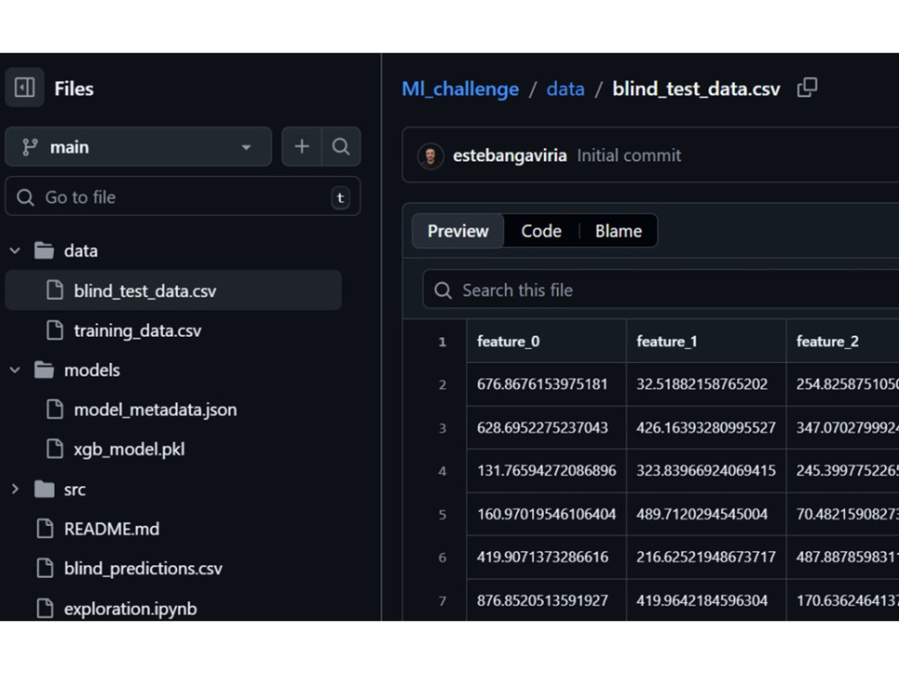Select the models folder

92,370
